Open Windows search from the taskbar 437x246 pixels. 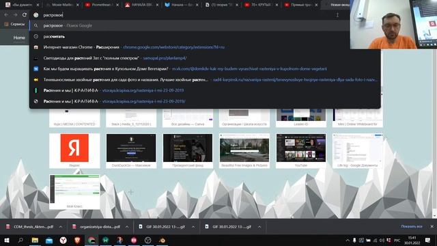click(x=20, y=240)
